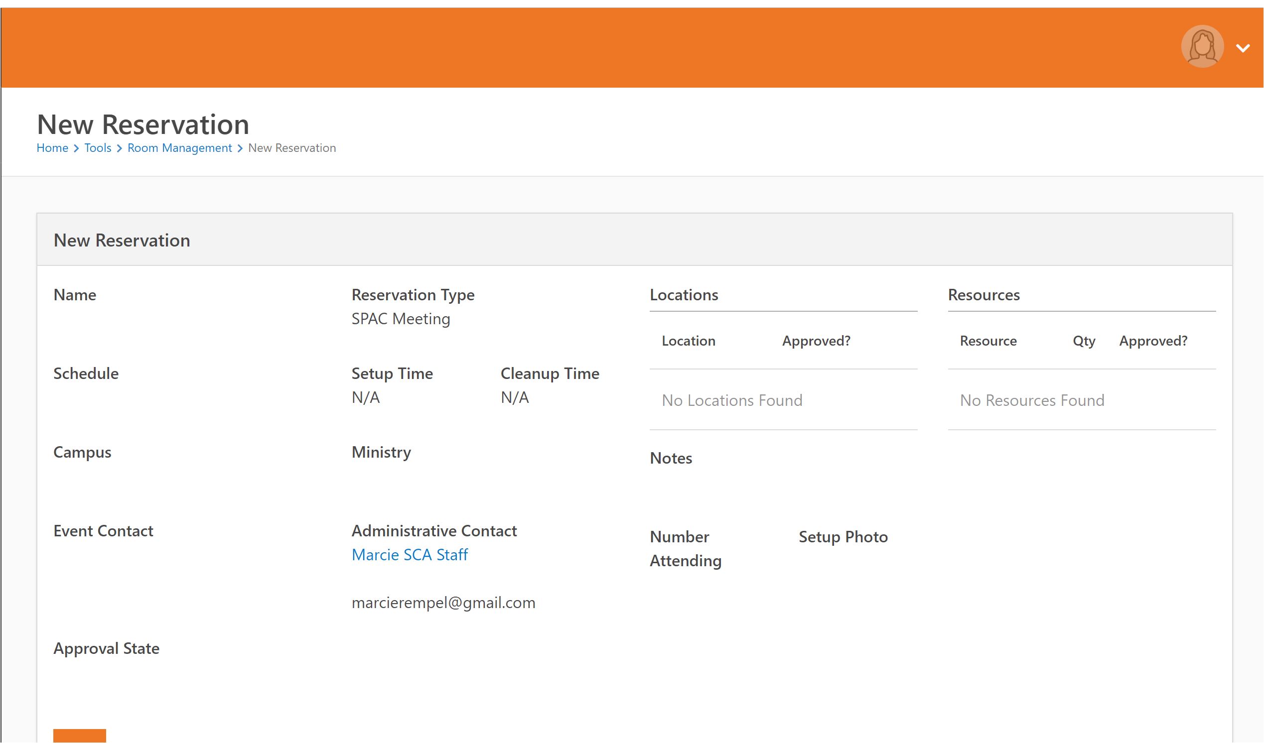Sort by the Resource column header

pos(988,341)
